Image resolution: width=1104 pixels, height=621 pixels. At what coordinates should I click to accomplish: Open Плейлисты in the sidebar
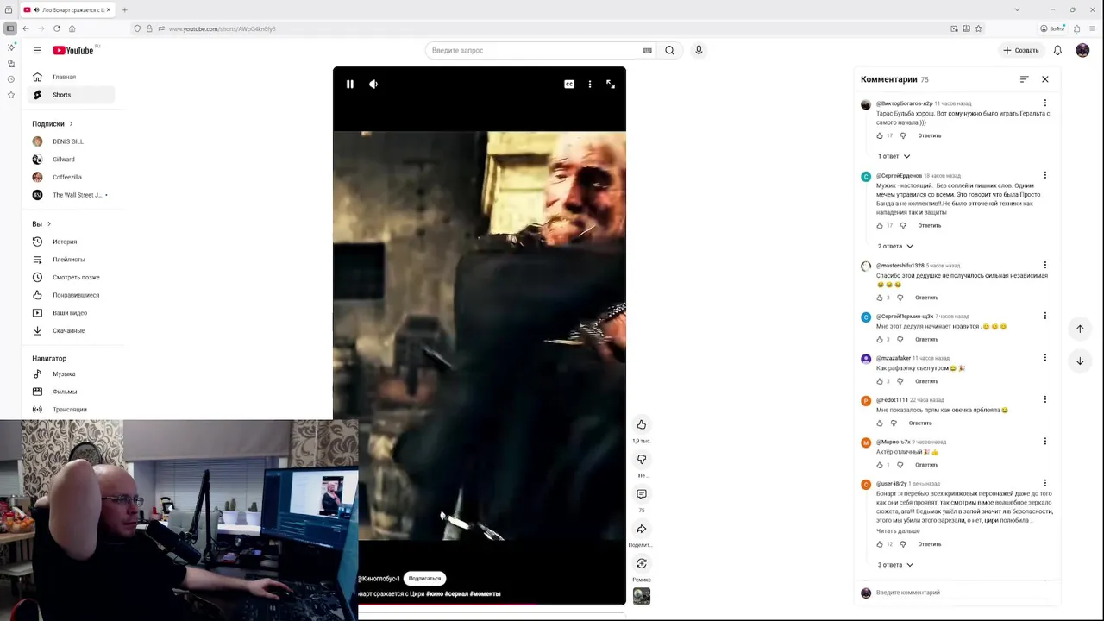69,260
